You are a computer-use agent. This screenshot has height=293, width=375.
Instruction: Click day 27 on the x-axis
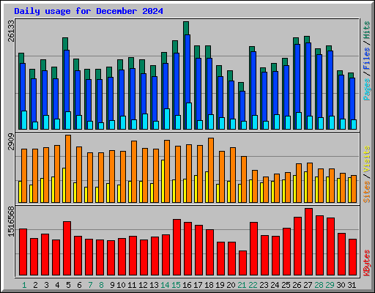(x=308, y=285)
